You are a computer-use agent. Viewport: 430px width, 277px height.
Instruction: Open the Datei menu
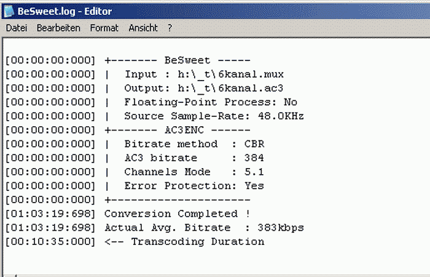point(17,28)
